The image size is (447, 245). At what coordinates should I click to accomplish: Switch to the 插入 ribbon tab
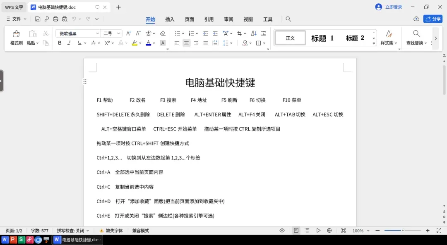pyautogui.click(x=170, y=19)
